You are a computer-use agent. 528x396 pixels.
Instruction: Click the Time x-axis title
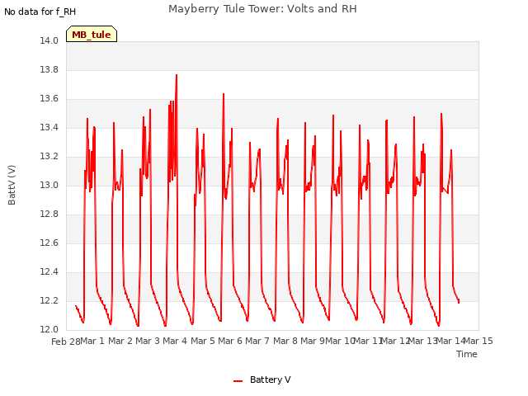[x=467, y=354]
